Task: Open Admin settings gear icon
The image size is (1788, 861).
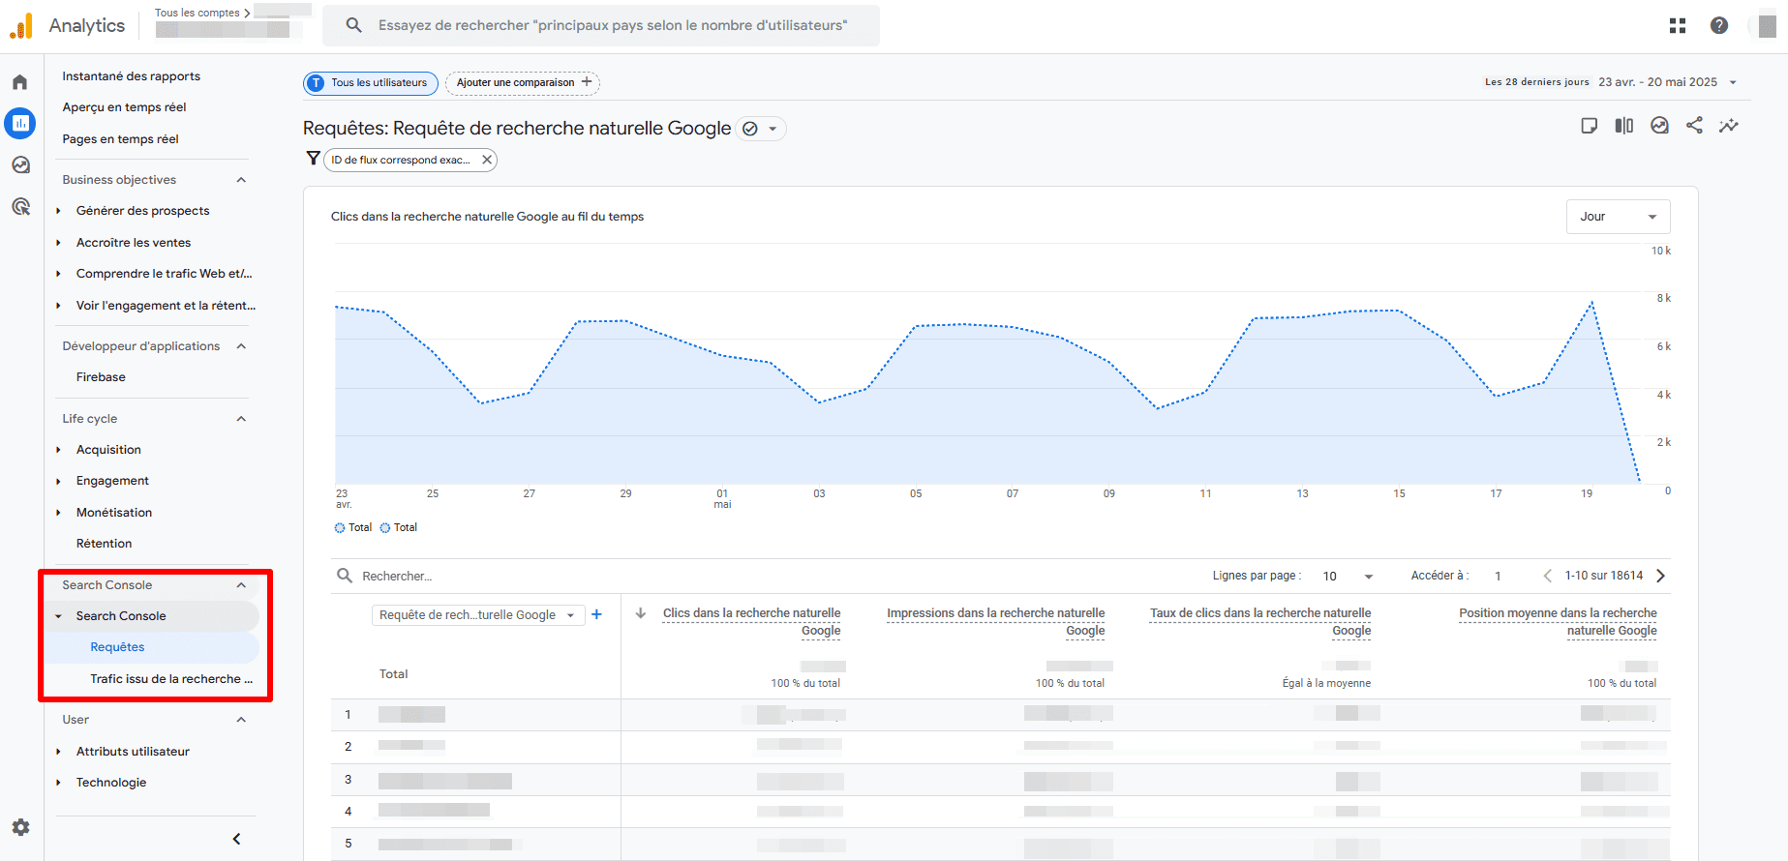Action: click(x=20, y=827)
